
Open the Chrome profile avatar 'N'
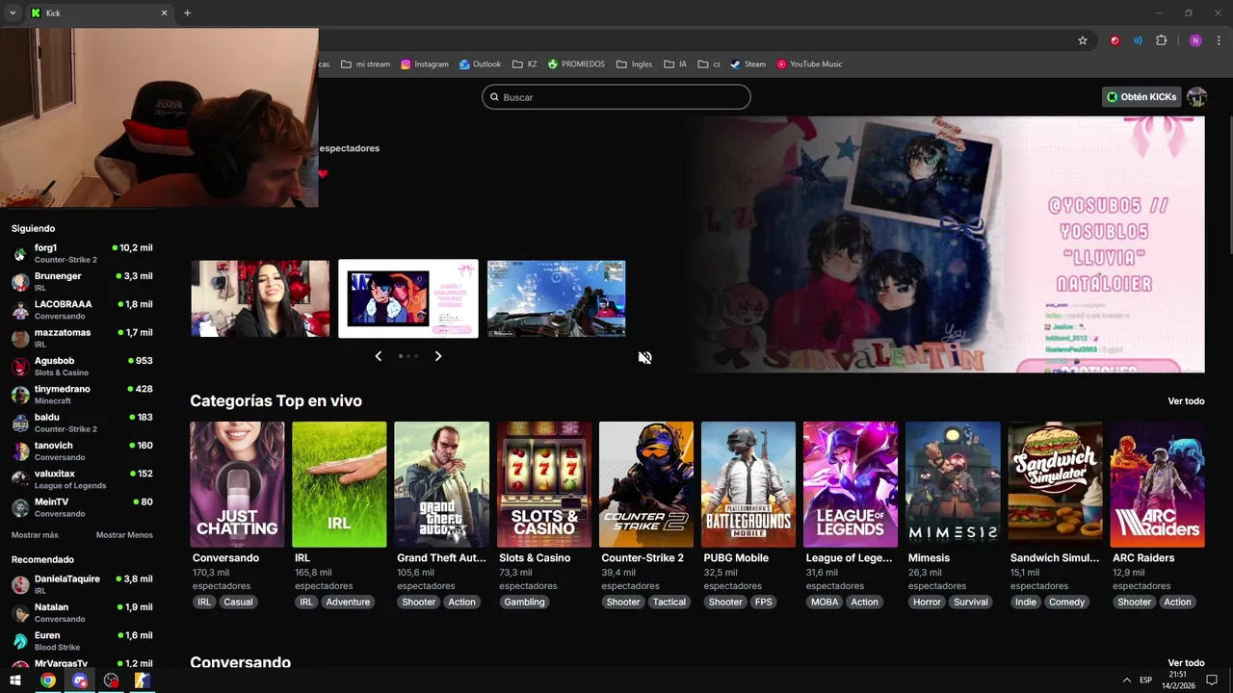pyautogui.click(x=1195, y=40)
